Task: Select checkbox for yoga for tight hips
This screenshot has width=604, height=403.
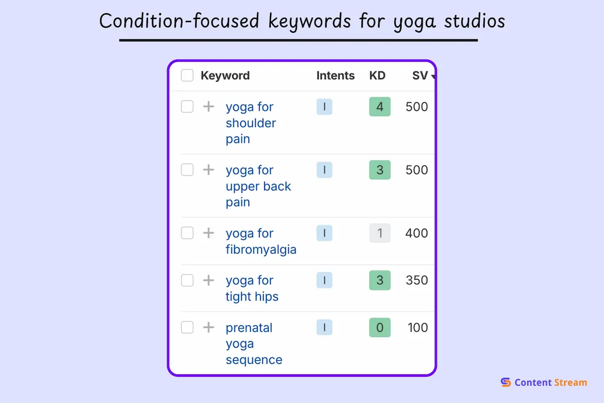Action: point(187,281)
